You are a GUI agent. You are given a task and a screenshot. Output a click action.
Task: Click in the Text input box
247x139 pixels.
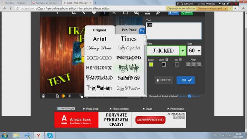[174, 31]
